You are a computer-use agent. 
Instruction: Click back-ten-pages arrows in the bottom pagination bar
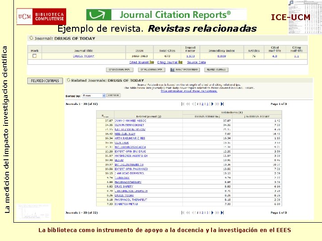pos(188,213)
